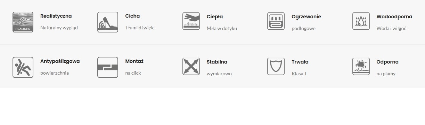Click the Realistic wood texture icon
This screenshot has height=125, width=425.
click(23, 22)
